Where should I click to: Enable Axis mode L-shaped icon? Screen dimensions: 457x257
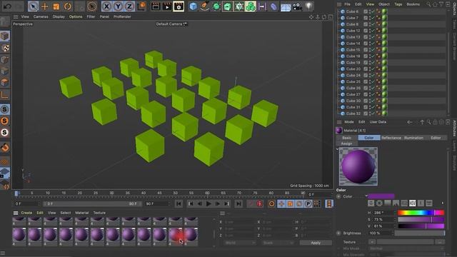(5, 94)
